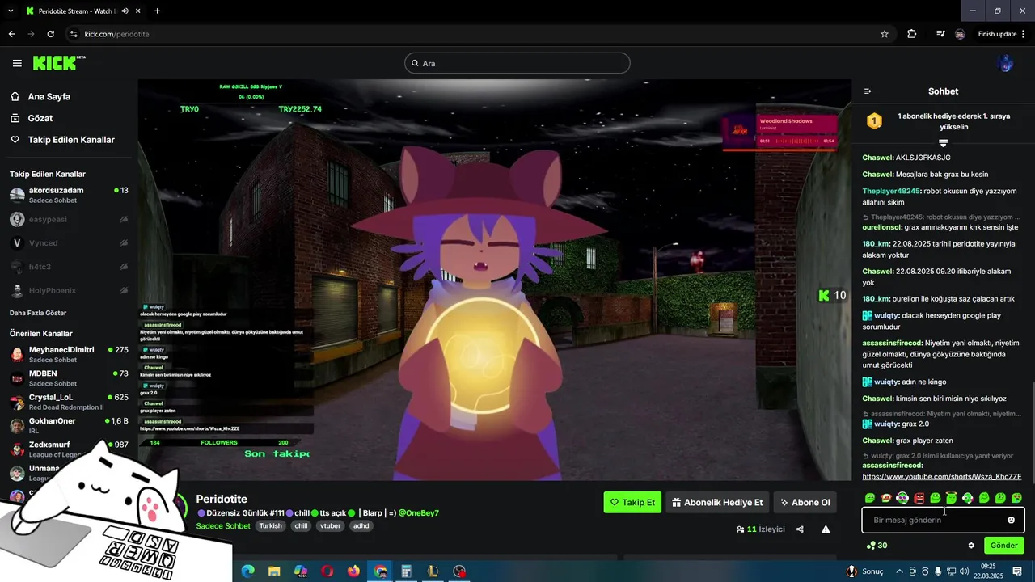Open Microsoft Edge from taskbar

(247, 571)
